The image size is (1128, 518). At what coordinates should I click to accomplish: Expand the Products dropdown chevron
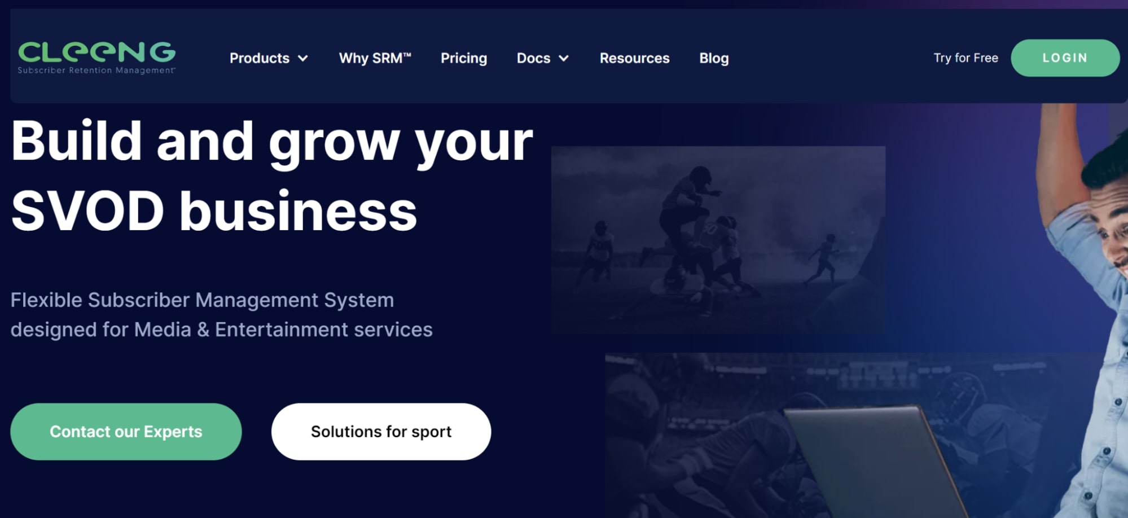point(303,58)
